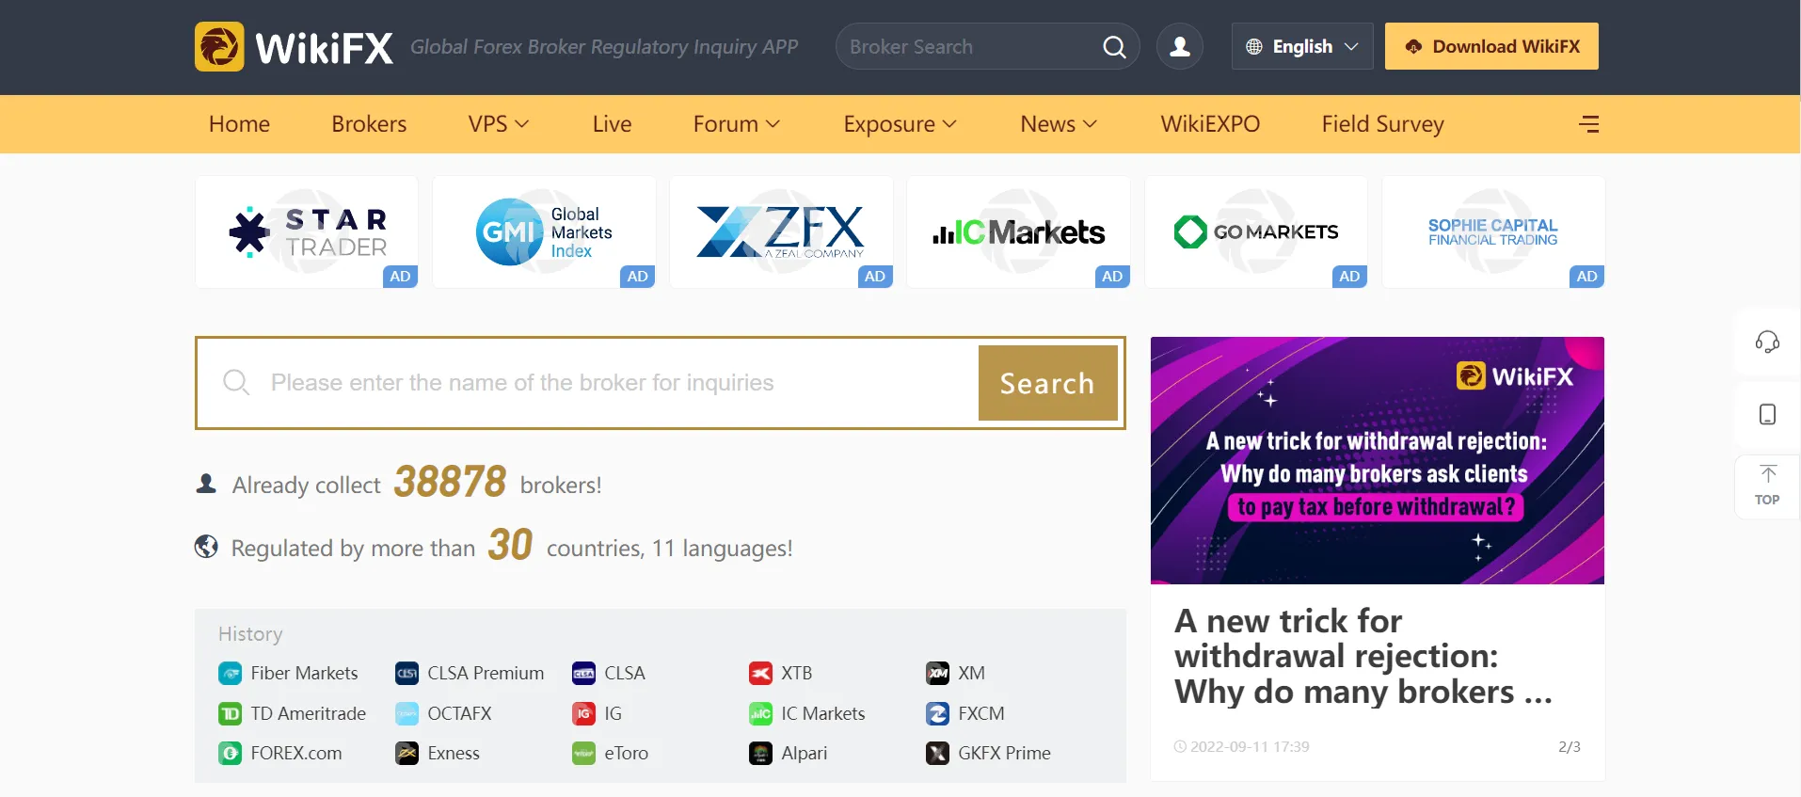Open the Fiber Markets history link
Viewport: 1801px width, 797px height.
(x=304, y=674)
